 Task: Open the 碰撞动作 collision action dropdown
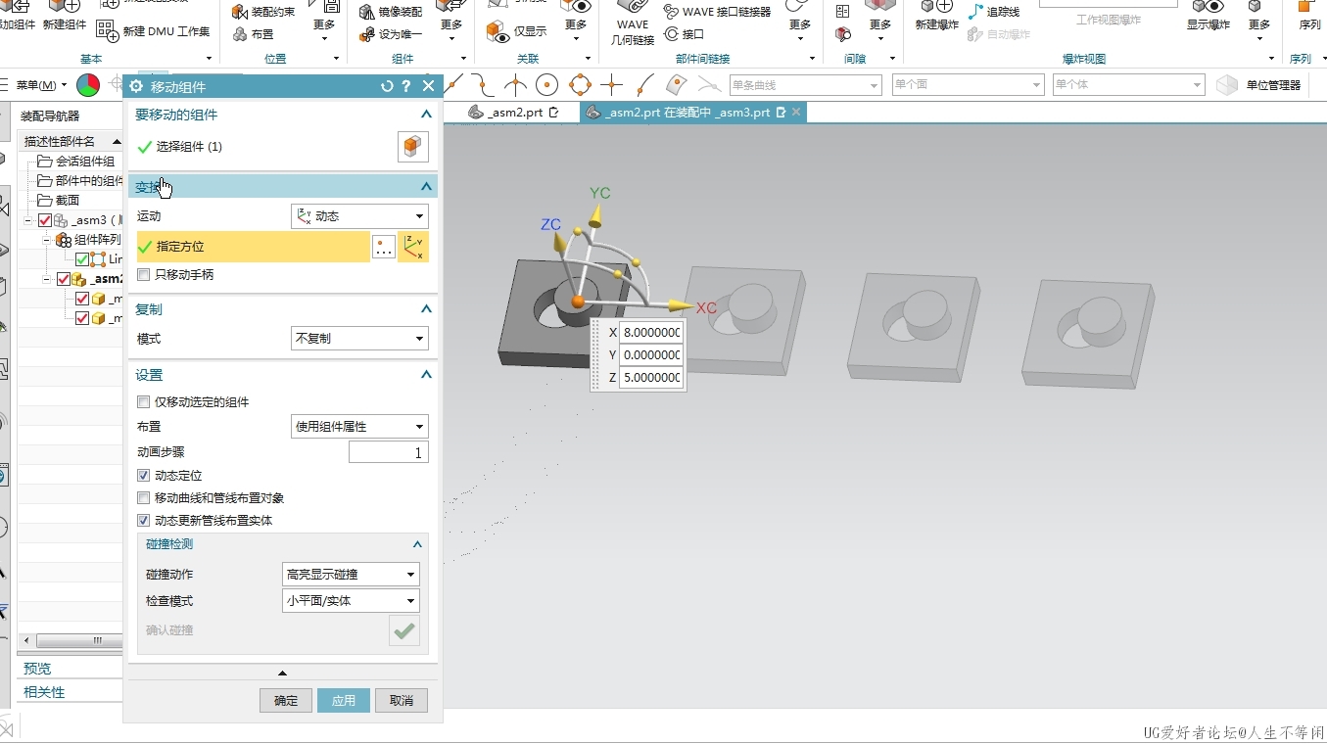(x=351, y=575)
